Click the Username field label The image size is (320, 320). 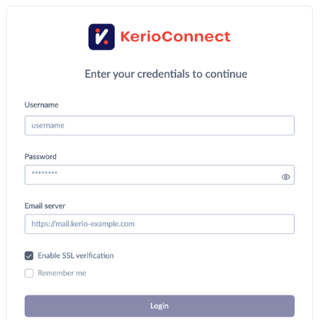click(42, 105)
